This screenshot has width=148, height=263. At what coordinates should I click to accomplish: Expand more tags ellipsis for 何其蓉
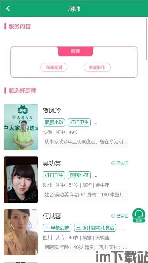[121, 228]
